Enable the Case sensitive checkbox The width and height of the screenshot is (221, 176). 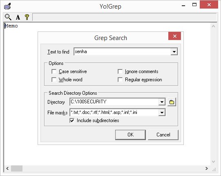pos(54,71)
